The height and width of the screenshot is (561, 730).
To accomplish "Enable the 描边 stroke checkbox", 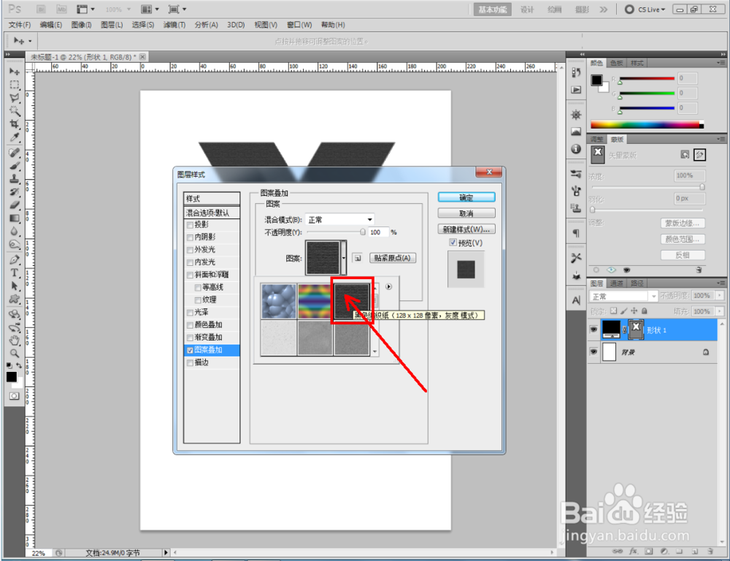I will coord(190,363).
